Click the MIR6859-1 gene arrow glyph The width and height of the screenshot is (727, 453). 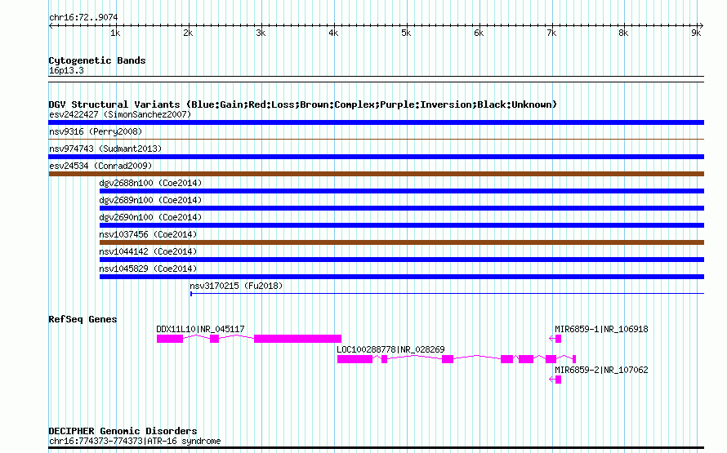pyautogui.click(x=555, y=339)
